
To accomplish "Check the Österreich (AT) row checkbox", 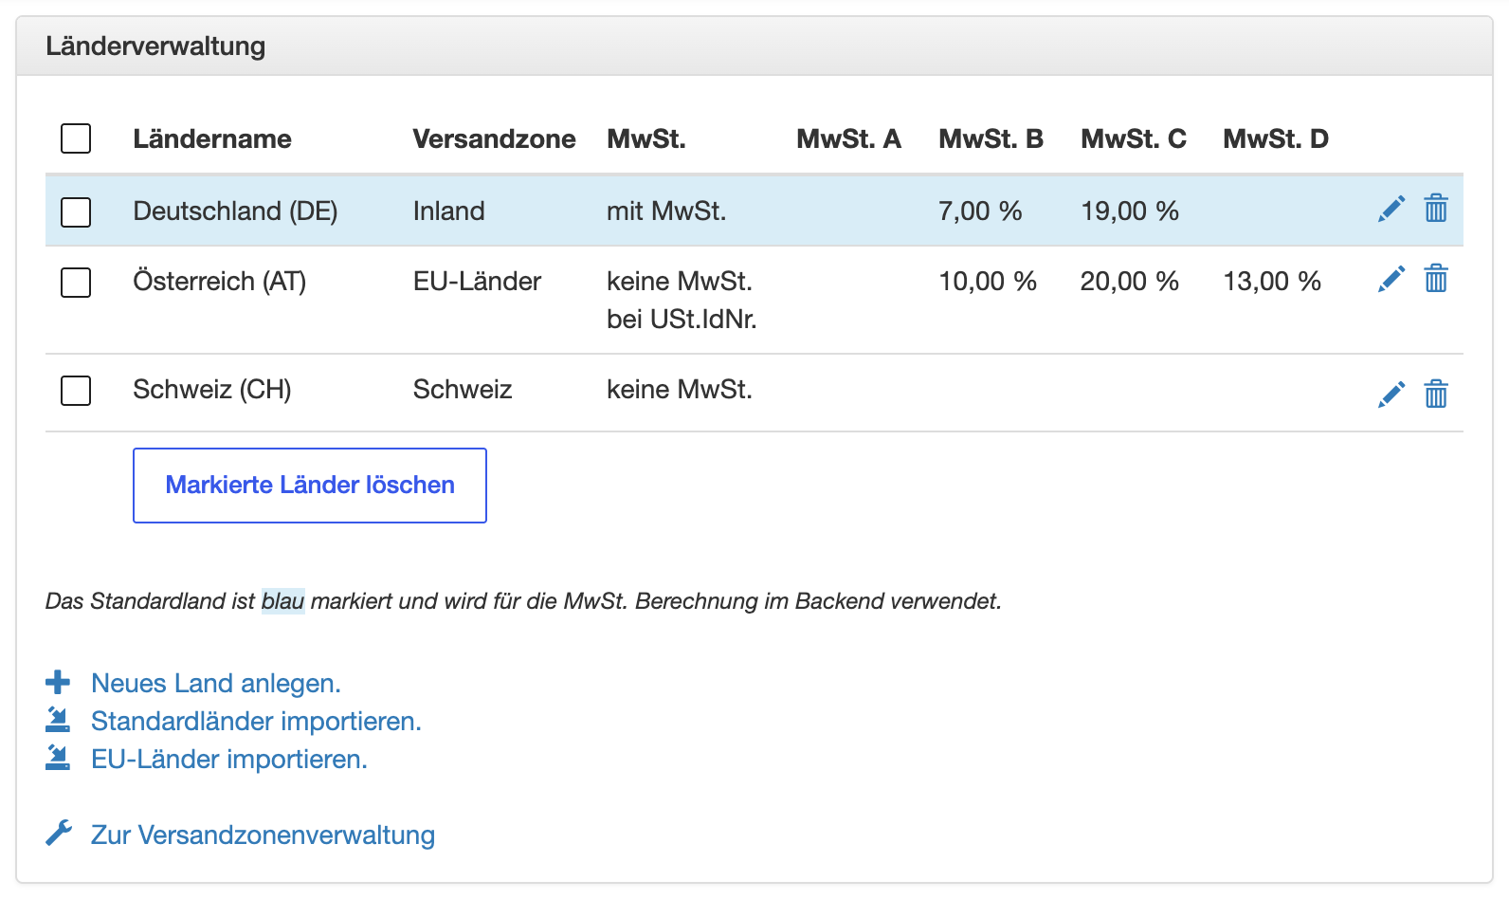I will [76, 282].
